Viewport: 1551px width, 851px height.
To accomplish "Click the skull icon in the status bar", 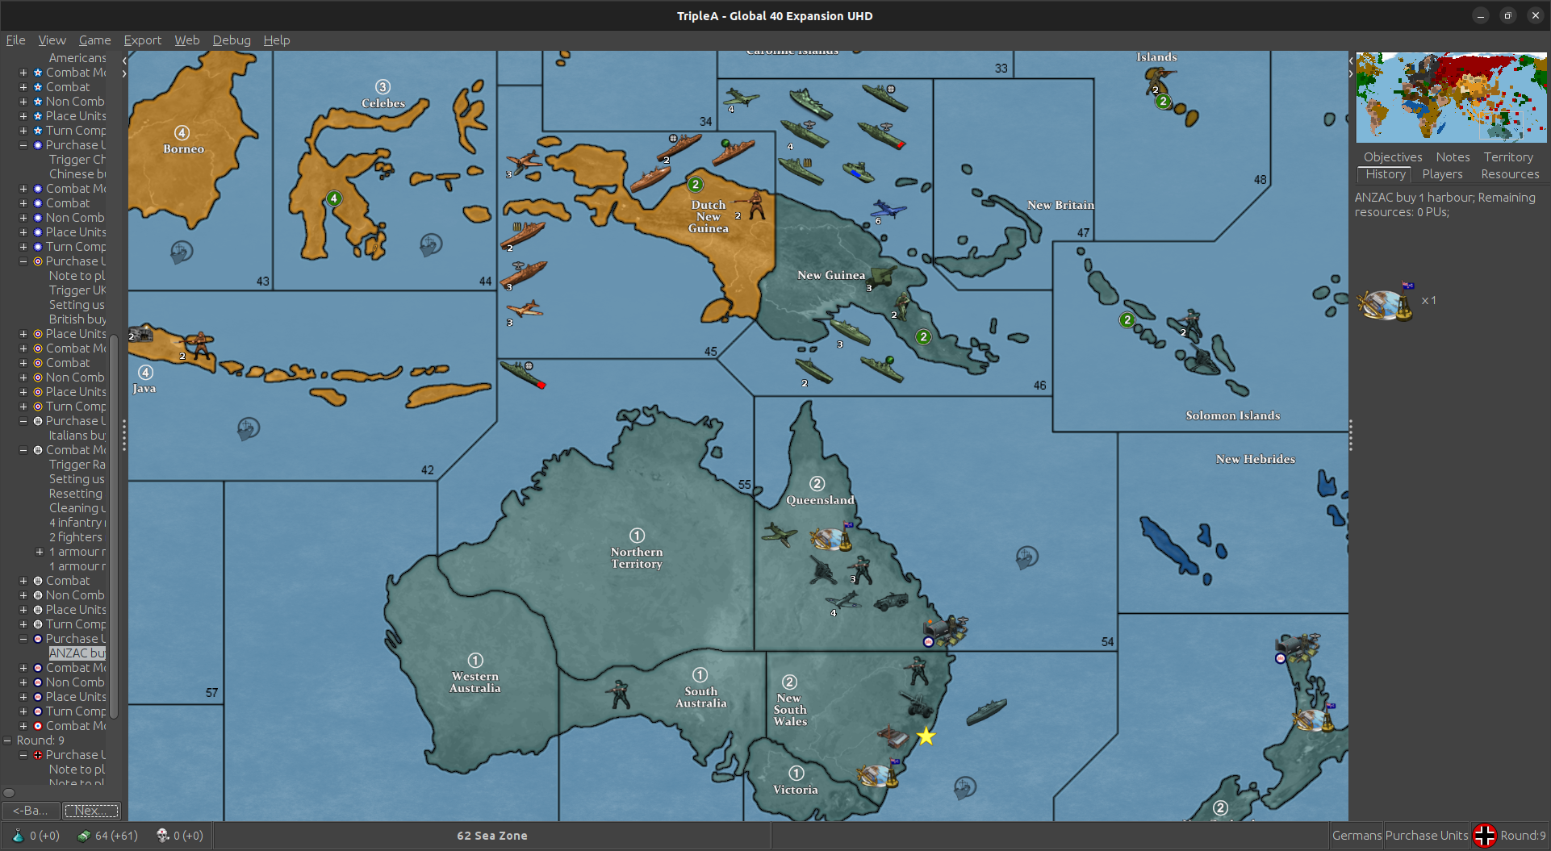I will click(x=162, y=836).
